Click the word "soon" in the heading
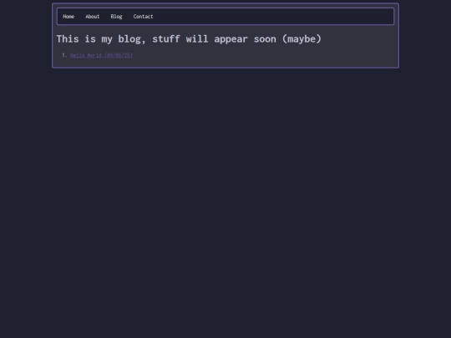451x338 pixels. pyautogui.click(x=265, y=40)
